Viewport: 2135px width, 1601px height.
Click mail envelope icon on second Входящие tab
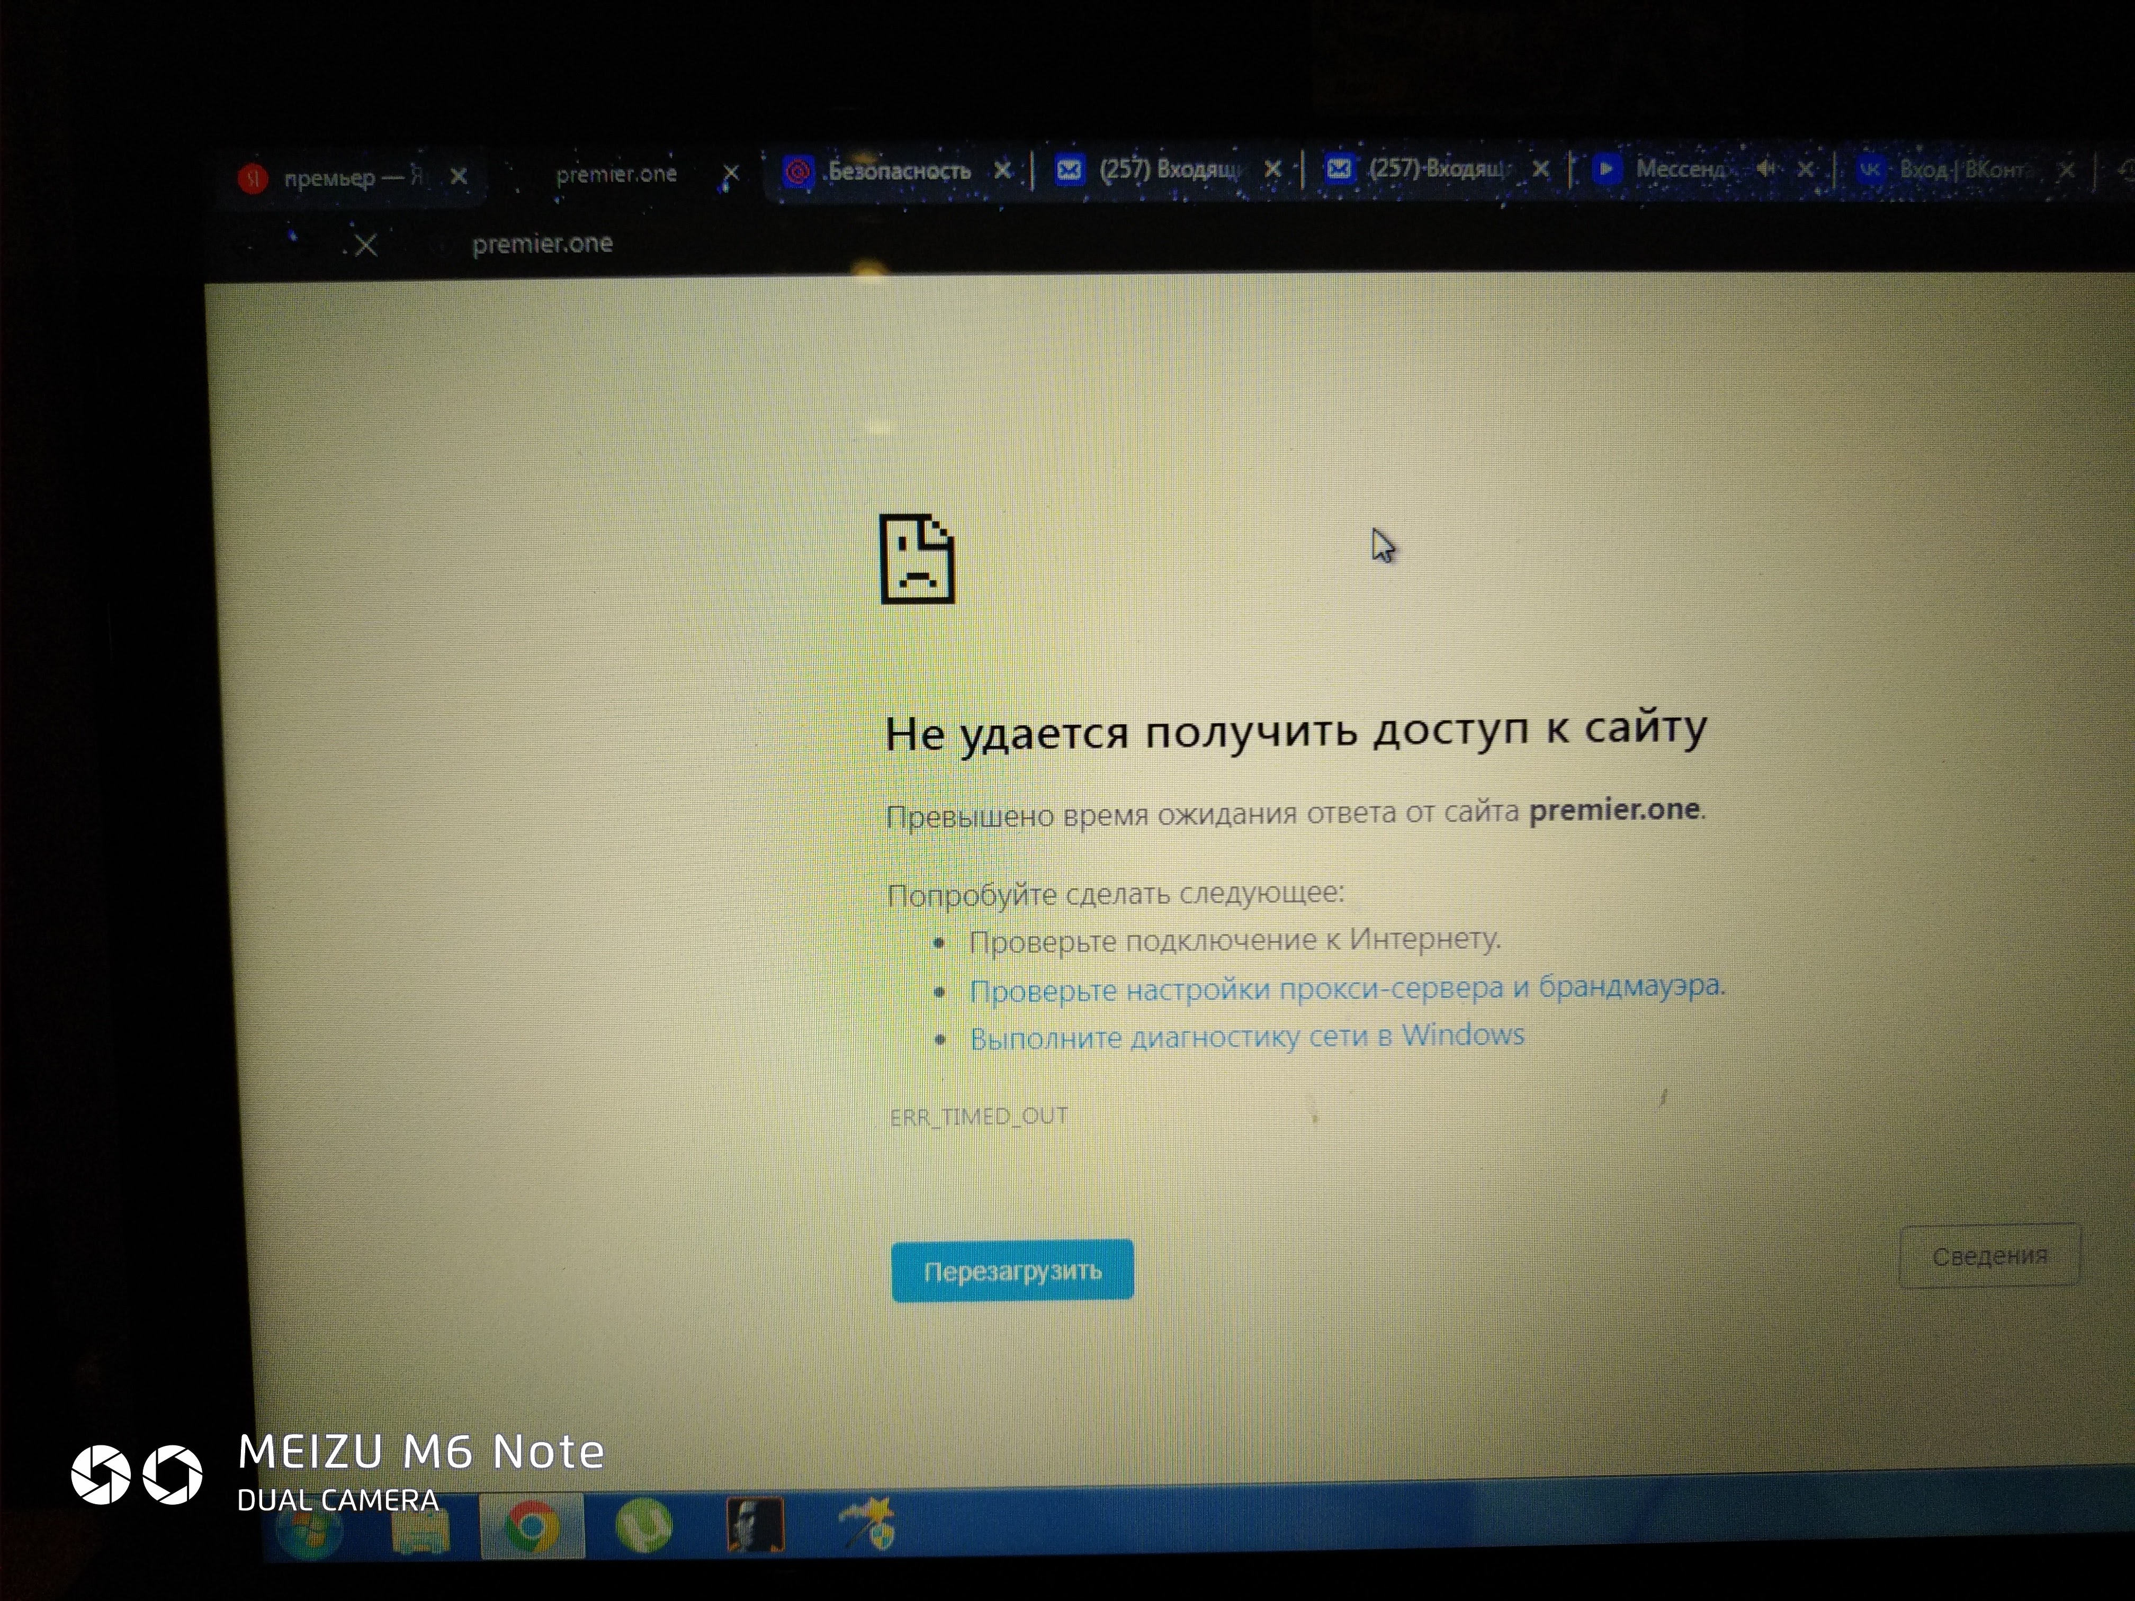[x=1338, y=169]
